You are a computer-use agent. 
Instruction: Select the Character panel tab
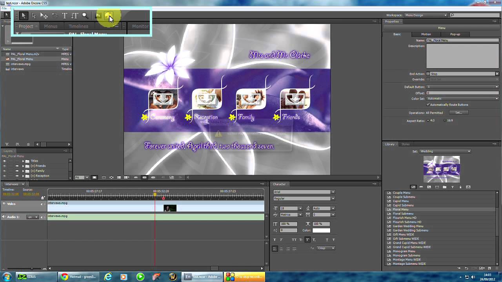tap(279, 184)
